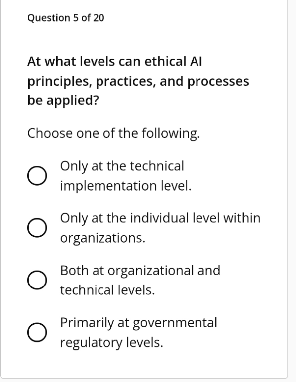Click the heading line 'principles, practices, and processes'

click(138, 82)
